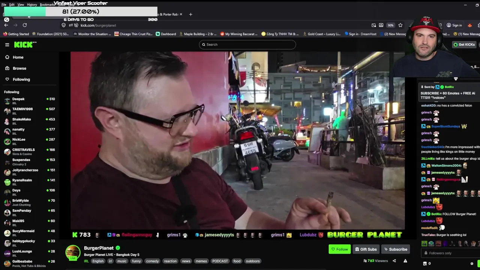This screenshot has width=480, height=270.
Task: Open the Kick hamburger sidebar menu
Action: pyautogui.click(x=7, y=45)
